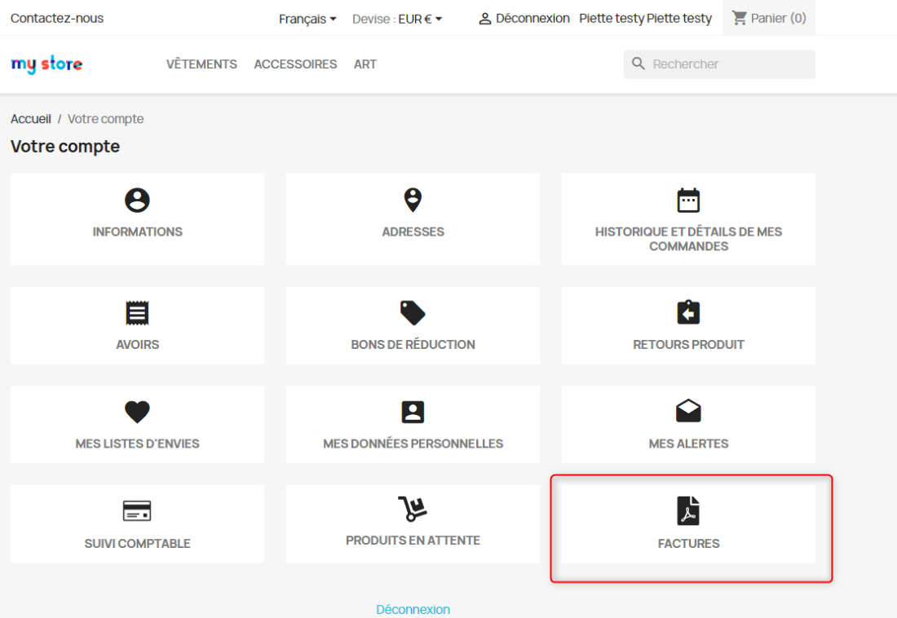Image resolution: width=897 pixels, height=618 pixels.
Task: Open the Vêtements menu
Action: pyautogui.click(x=201, y=64)
